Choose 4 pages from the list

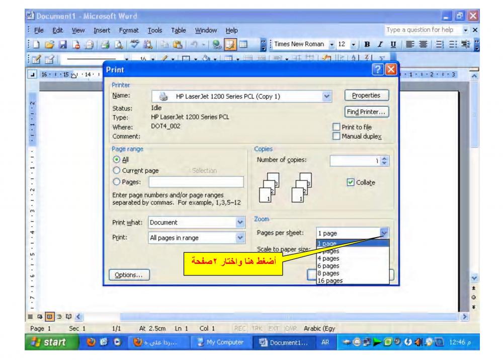[353, 258]
